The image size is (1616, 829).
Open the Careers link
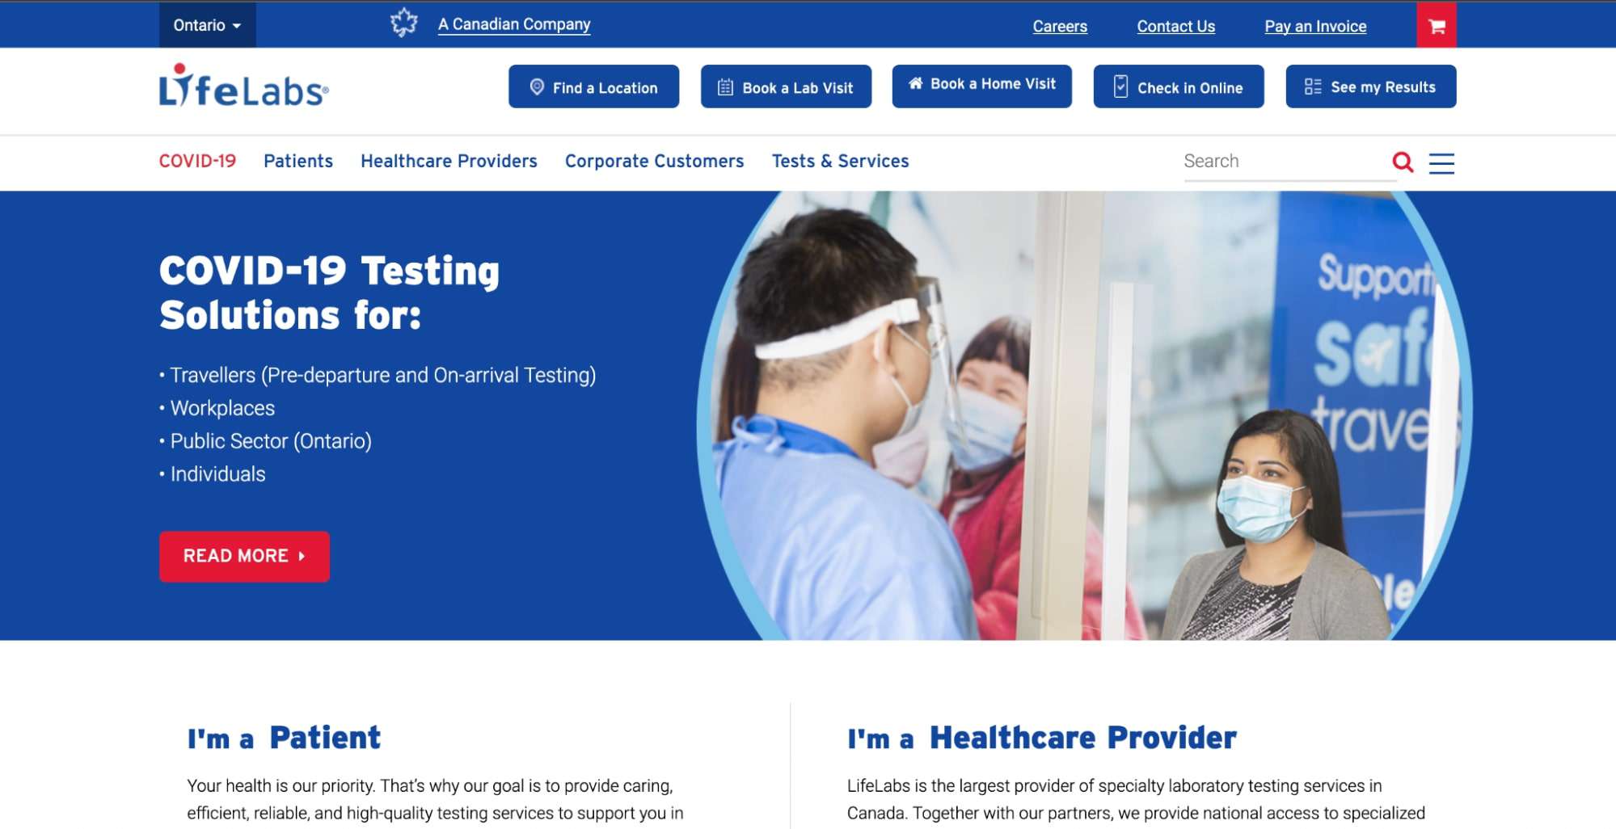(x=1060, y=26)
